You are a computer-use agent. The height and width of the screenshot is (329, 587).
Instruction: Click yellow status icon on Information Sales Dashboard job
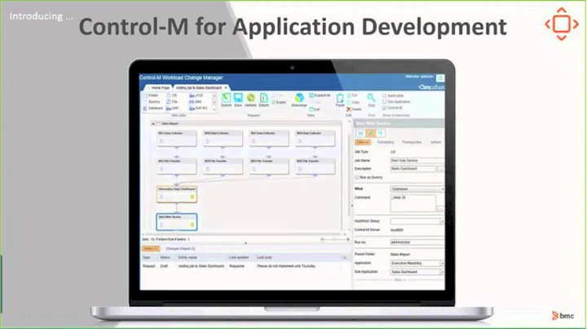pyautogui.click(x=192, y=196)
